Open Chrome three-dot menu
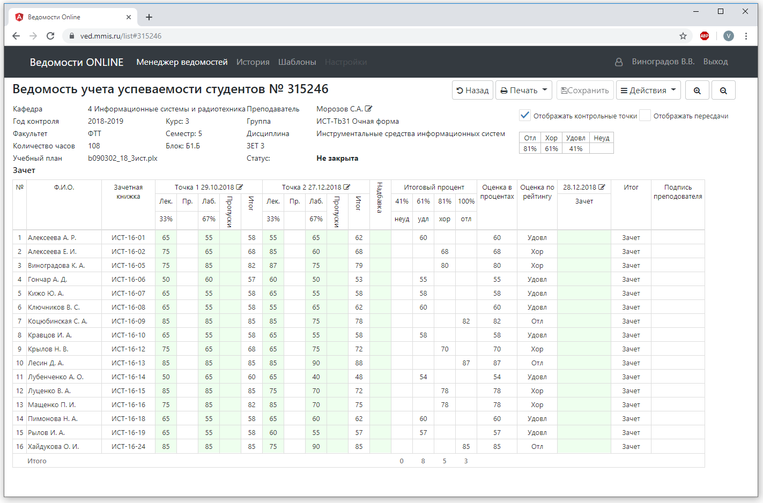 click(746, 36)
